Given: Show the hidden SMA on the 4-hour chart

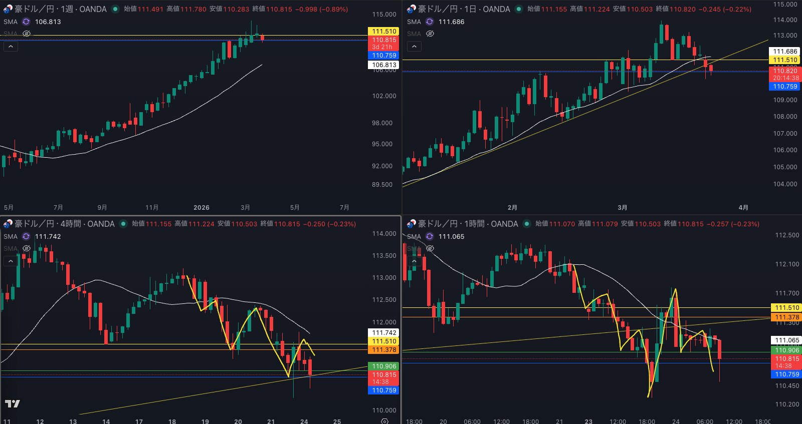Looking at the screenshot, I should 27,248.
